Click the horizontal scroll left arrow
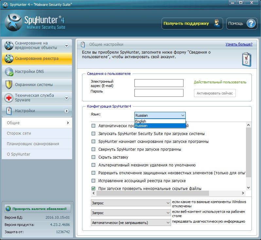Image resolution: width=261 pixels, height=240 pixels. [94, 193]
